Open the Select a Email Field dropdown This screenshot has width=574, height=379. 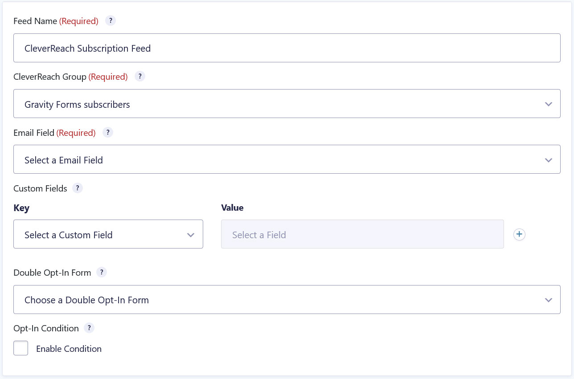[x=287, y=159]
